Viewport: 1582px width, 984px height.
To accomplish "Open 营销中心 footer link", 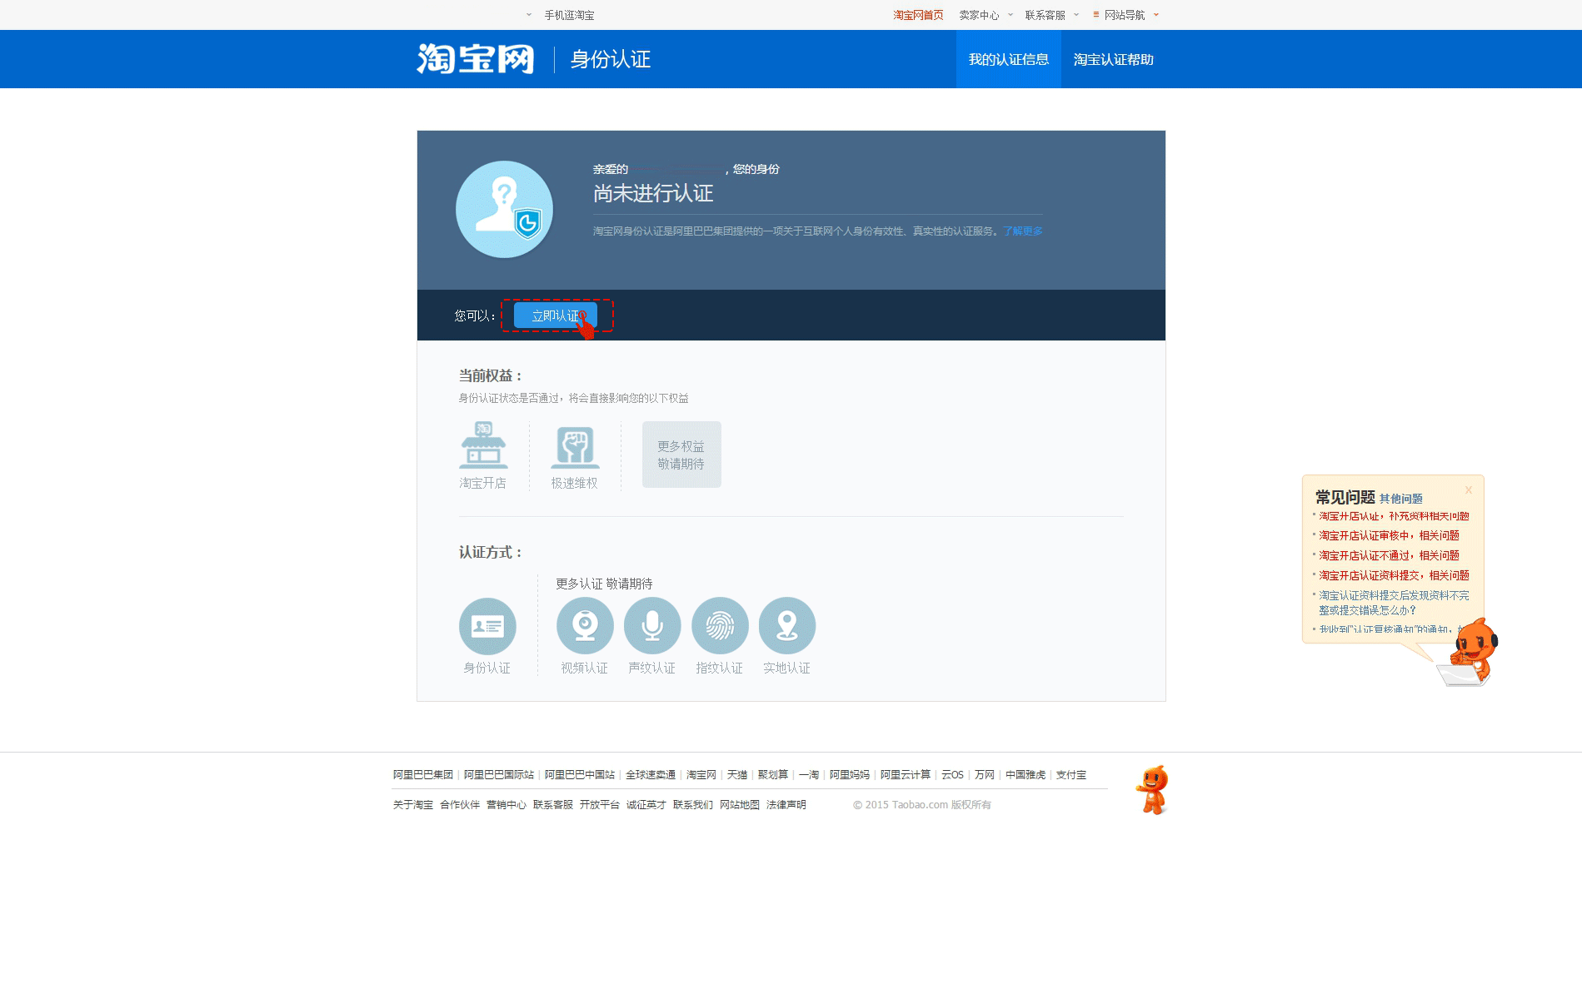I will [x=507, y=804].
